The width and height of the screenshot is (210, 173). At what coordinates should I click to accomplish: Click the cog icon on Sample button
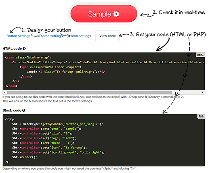point(116,14)
